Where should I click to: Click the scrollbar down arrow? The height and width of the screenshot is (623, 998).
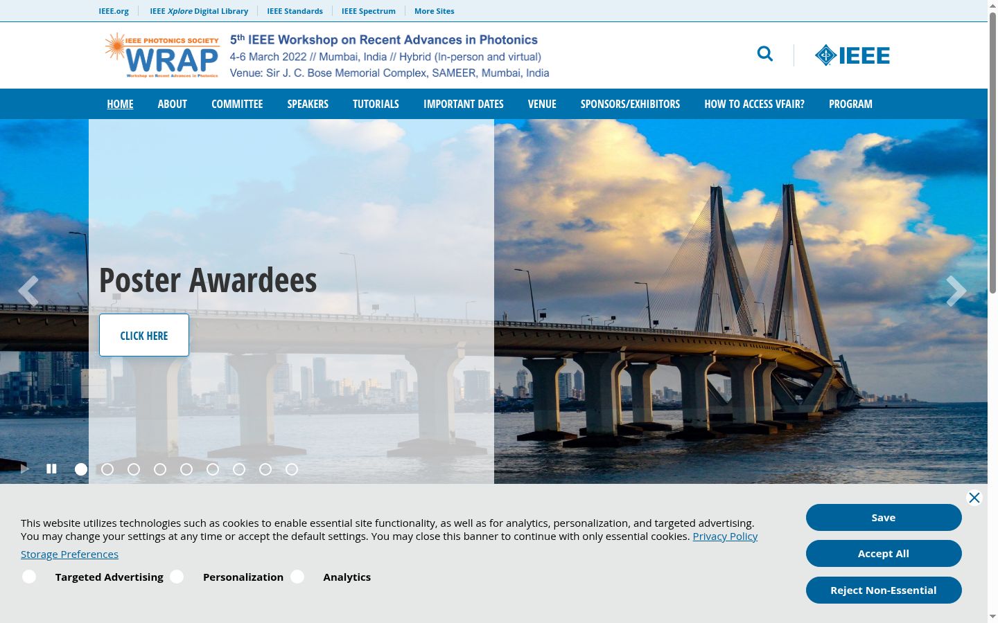(992, 616)
